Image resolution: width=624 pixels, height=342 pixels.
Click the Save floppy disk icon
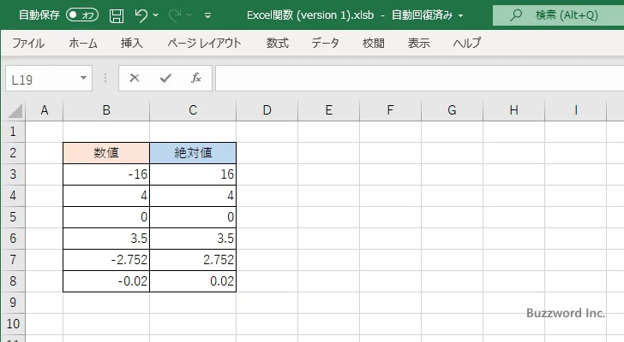117,15
